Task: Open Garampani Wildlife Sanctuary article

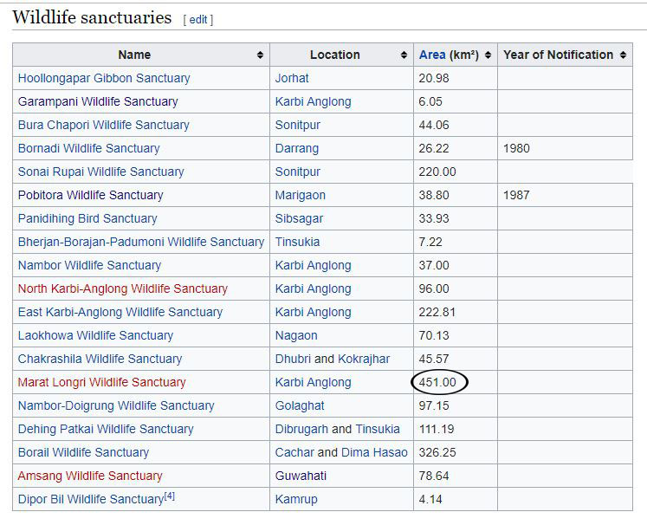Action: 98,101
